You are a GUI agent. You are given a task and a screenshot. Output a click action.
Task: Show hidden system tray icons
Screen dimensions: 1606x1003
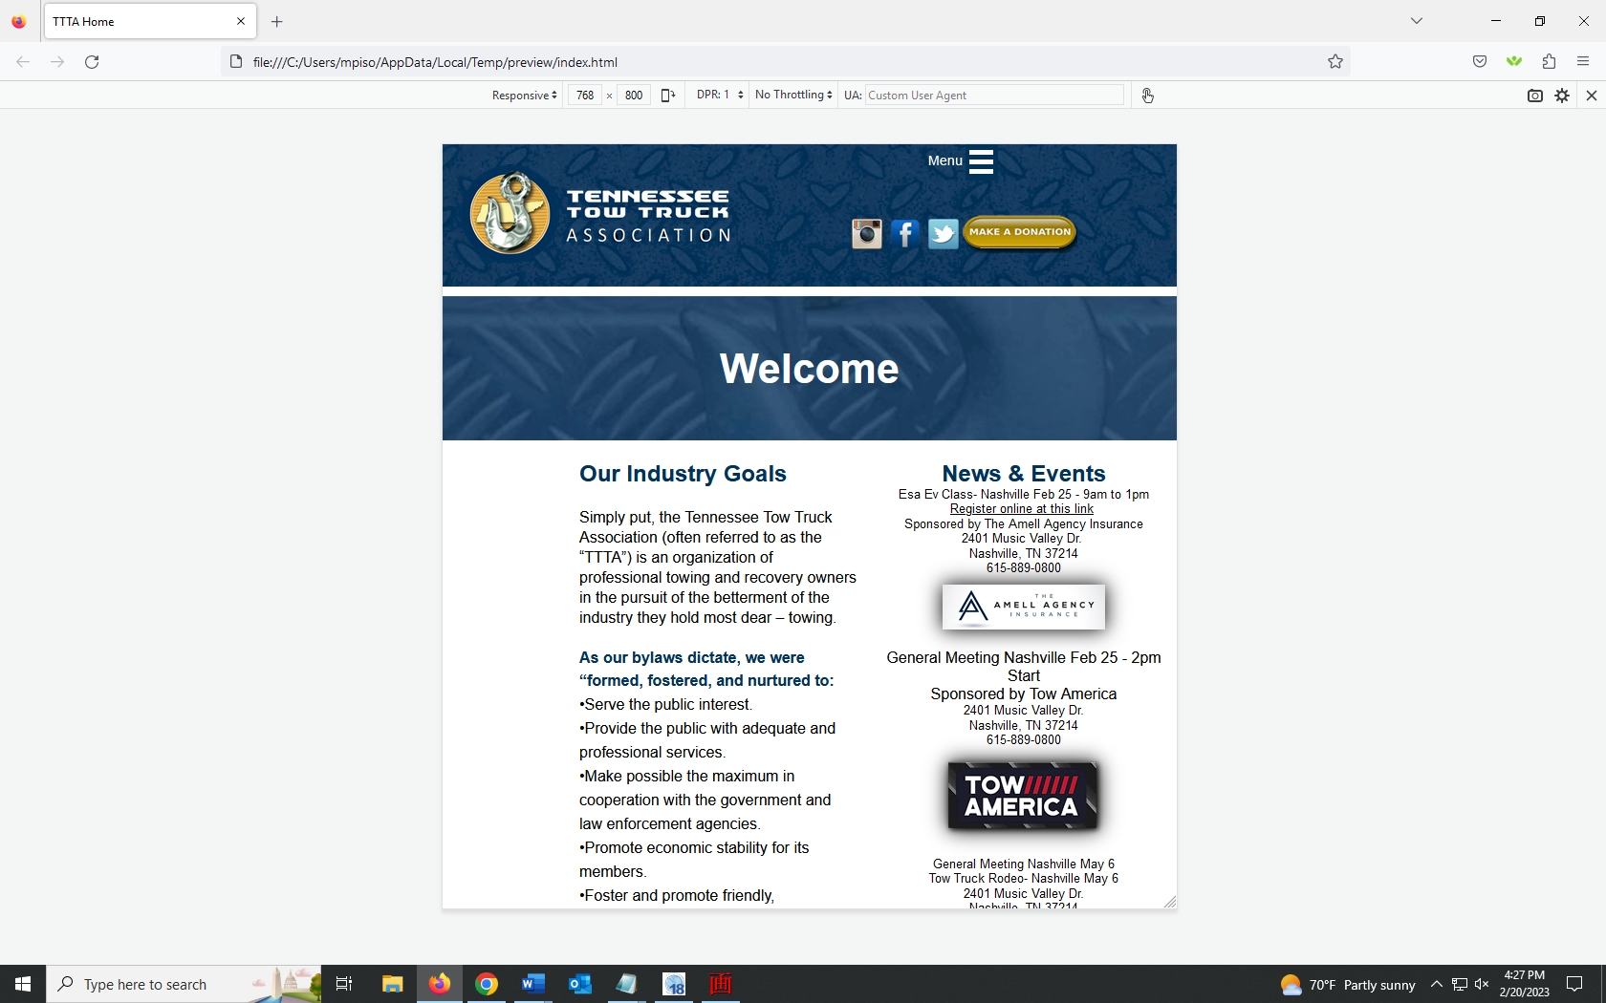pos(1436,984)
